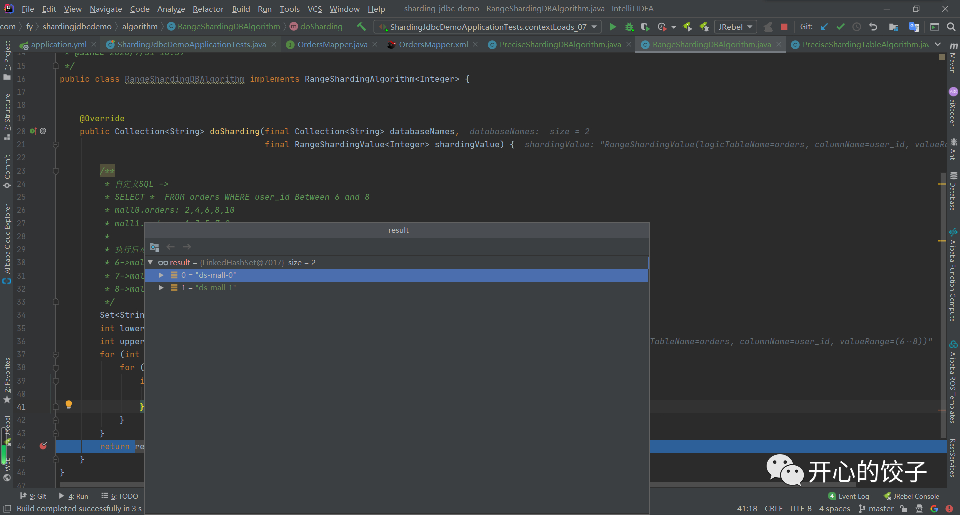
Task: Click the forward arrow in result popup
Action: 187,247
